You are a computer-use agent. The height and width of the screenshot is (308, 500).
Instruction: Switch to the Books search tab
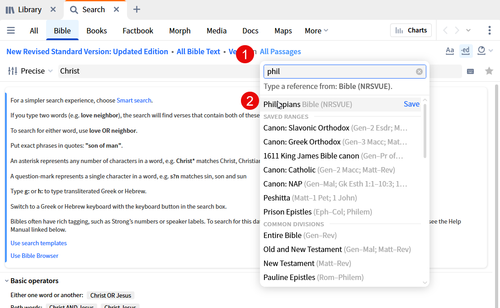(97, 31)
